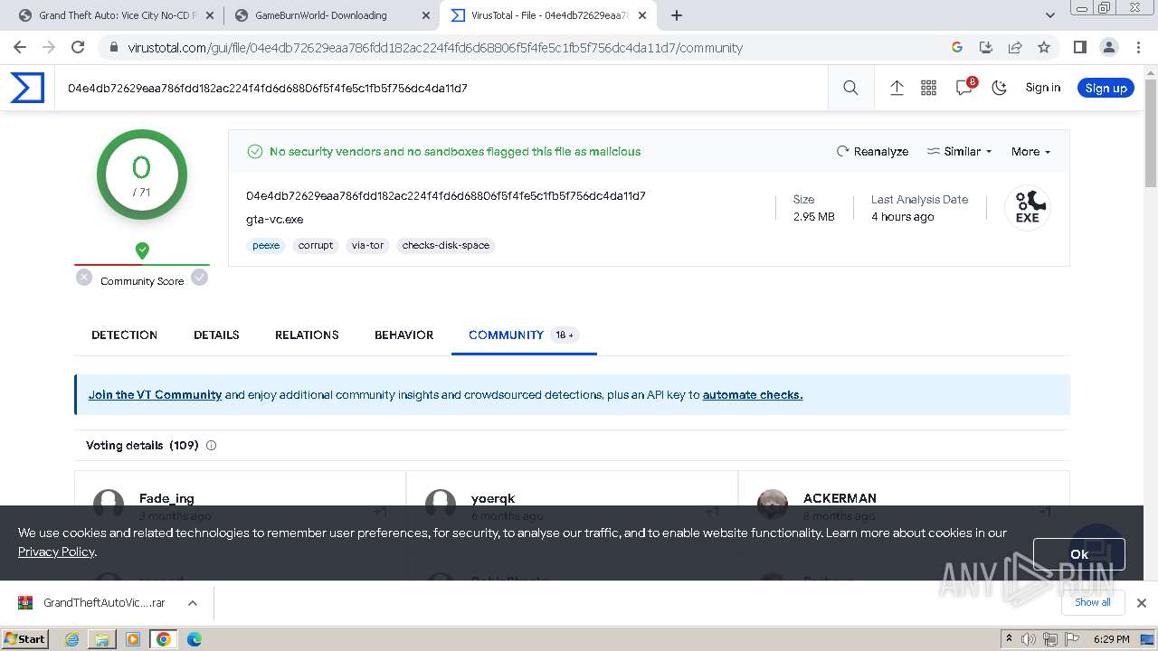This screenshot has height=651, width=1158.
Task: Click the page vertical scrollbar
Action: 1151,132
